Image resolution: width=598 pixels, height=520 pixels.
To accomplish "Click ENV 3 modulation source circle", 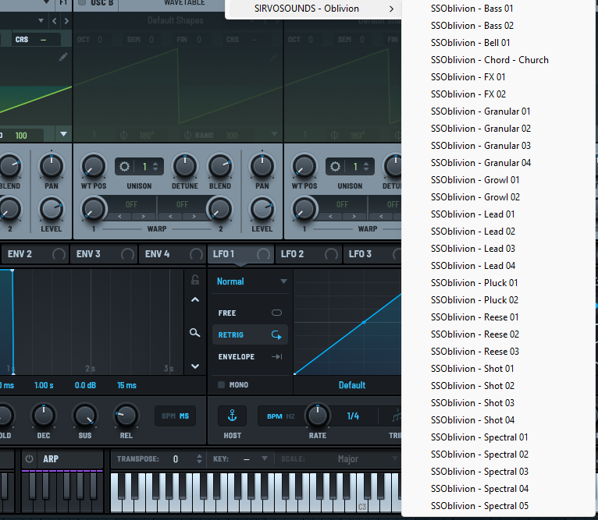I will pyautogui.click(x=127, y=254).
